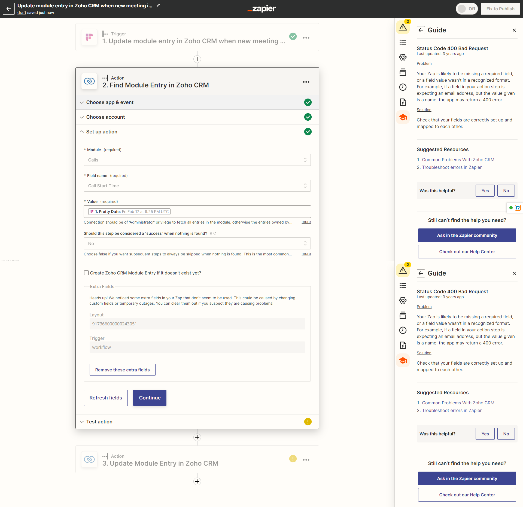Answer No to upper Was this helpful
The width and height of the screenshot is (523, 507).
(x=506, y=191)
